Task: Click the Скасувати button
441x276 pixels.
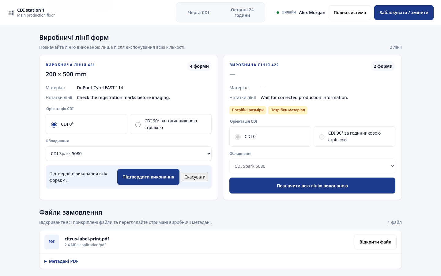Action: click(195, 177)
